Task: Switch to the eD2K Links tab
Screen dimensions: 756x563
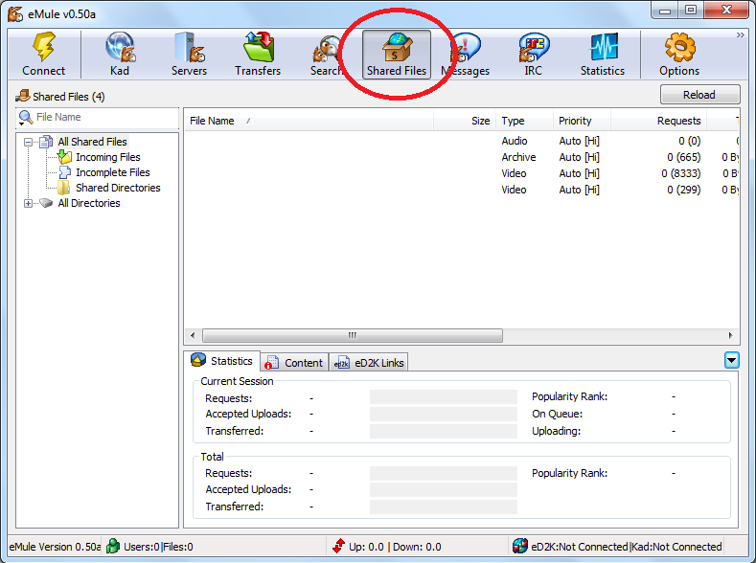Action: click(369, 362)
